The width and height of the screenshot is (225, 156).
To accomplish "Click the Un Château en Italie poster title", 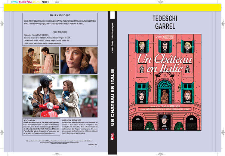I will (165, 63).
